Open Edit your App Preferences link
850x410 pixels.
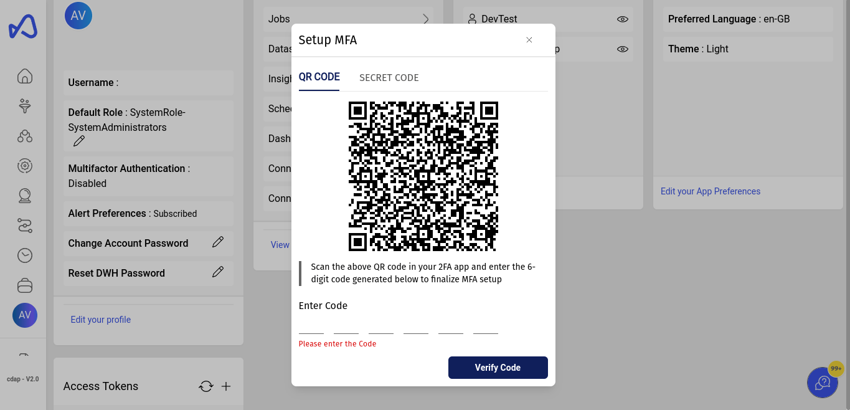coord(711,191)
